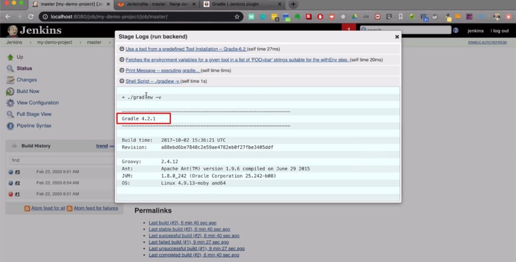The height and width of the screenshot is (262, 516).
Task: Click the Build History find field
Action: point(62,160)
